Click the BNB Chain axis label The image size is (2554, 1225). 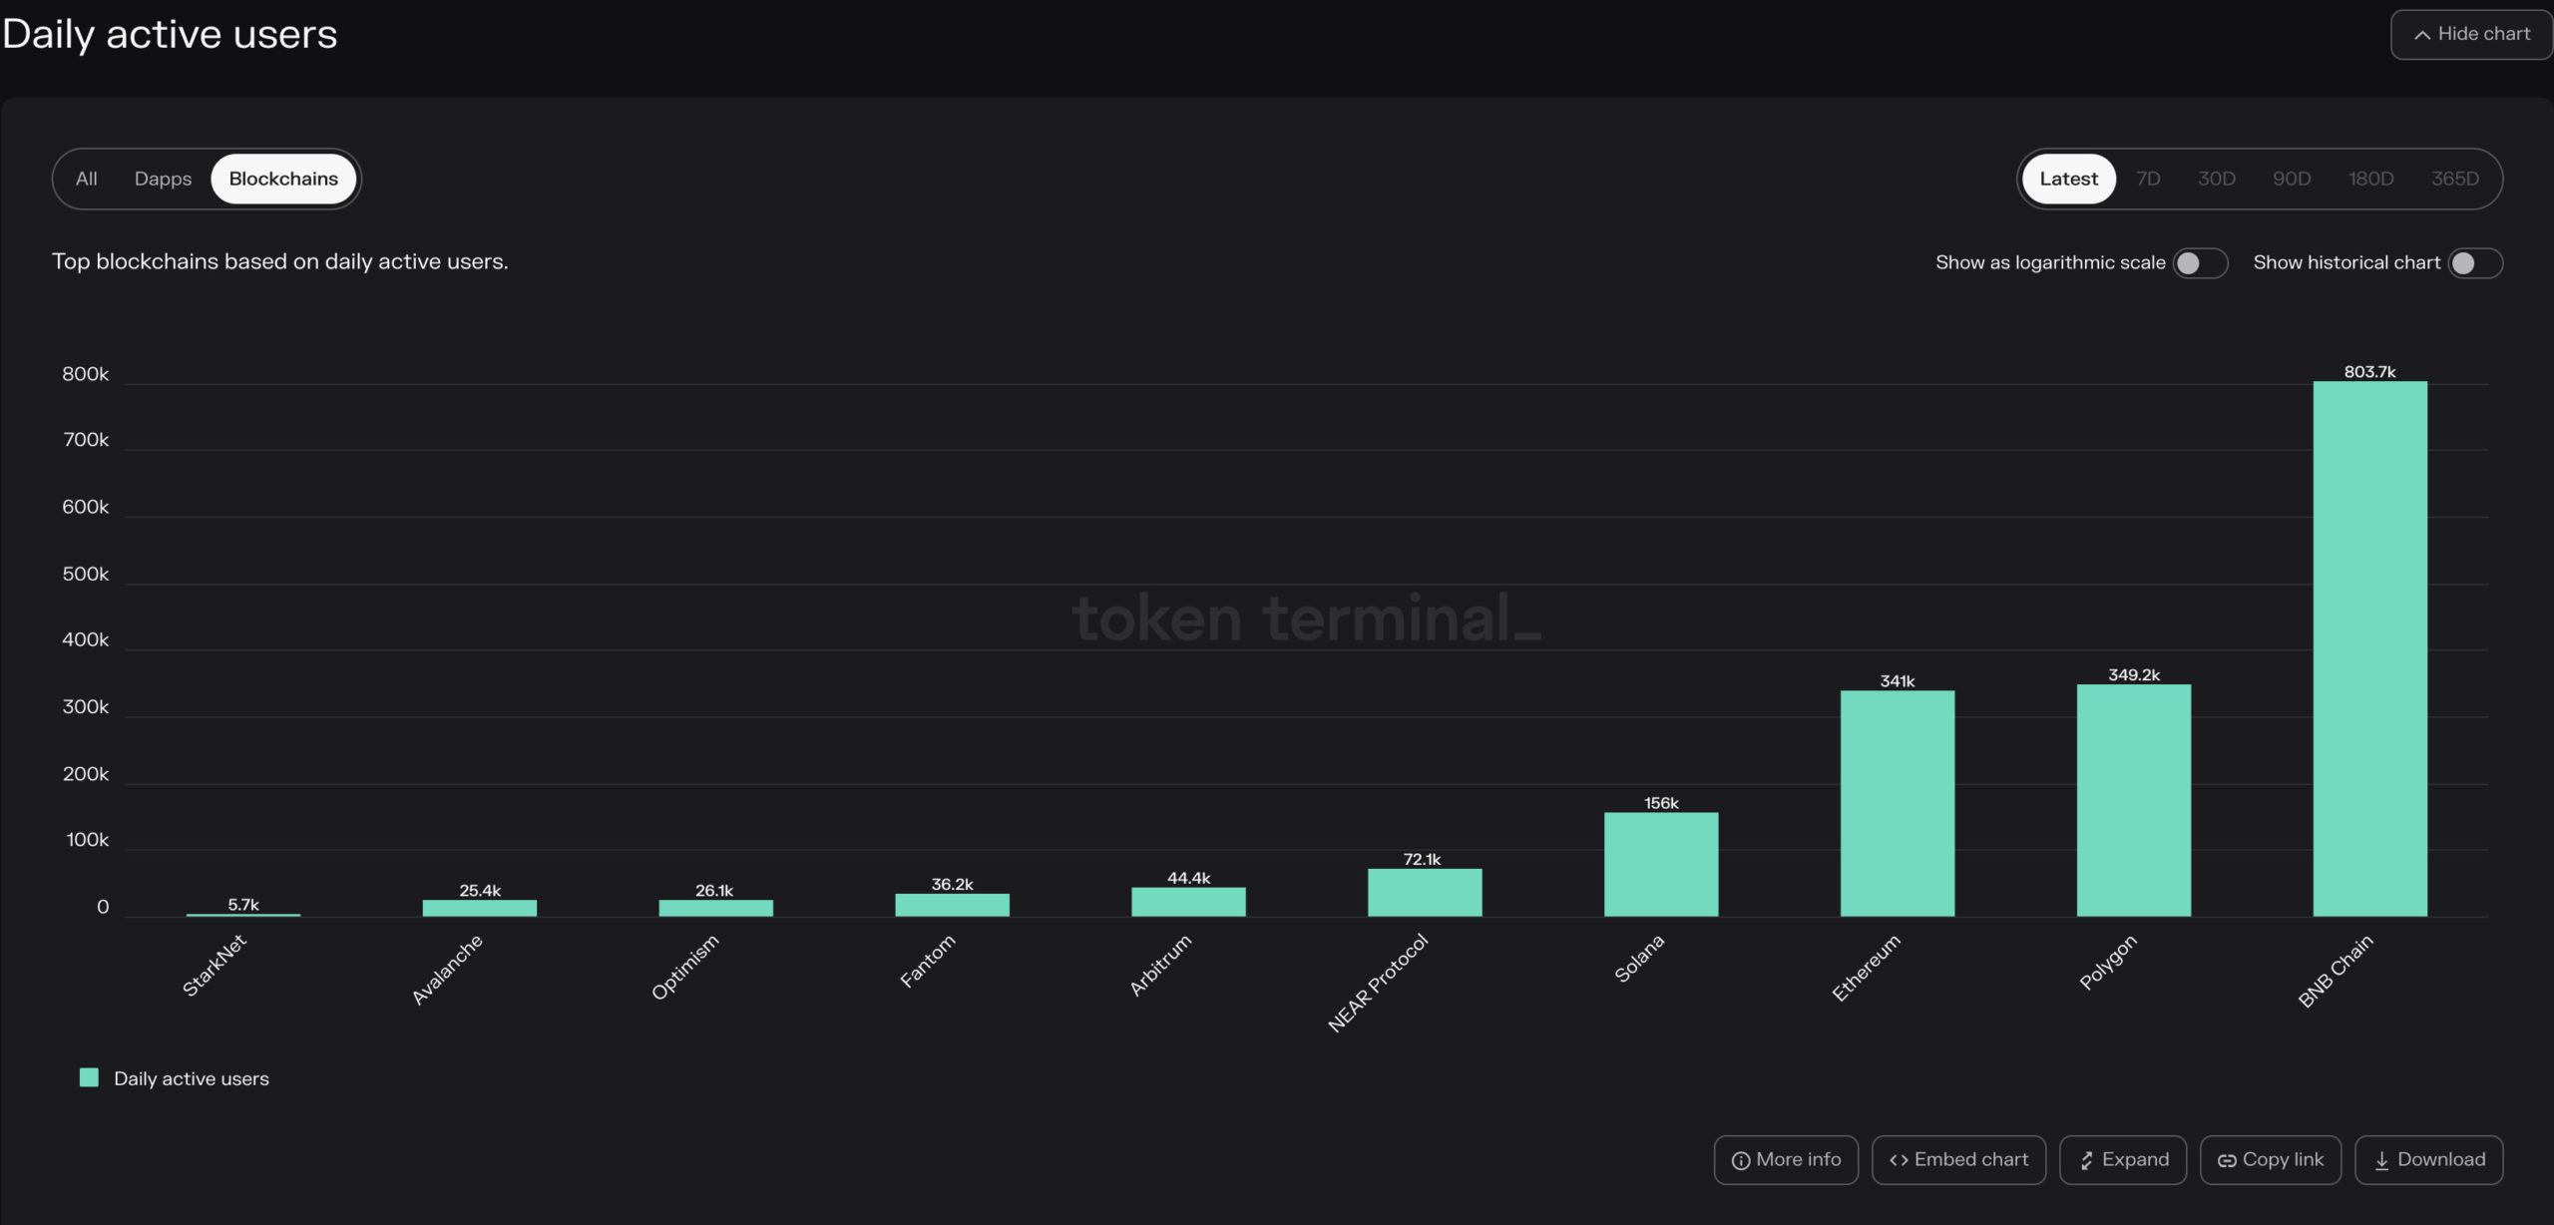pyautogui.click(x=2336, y=971)
